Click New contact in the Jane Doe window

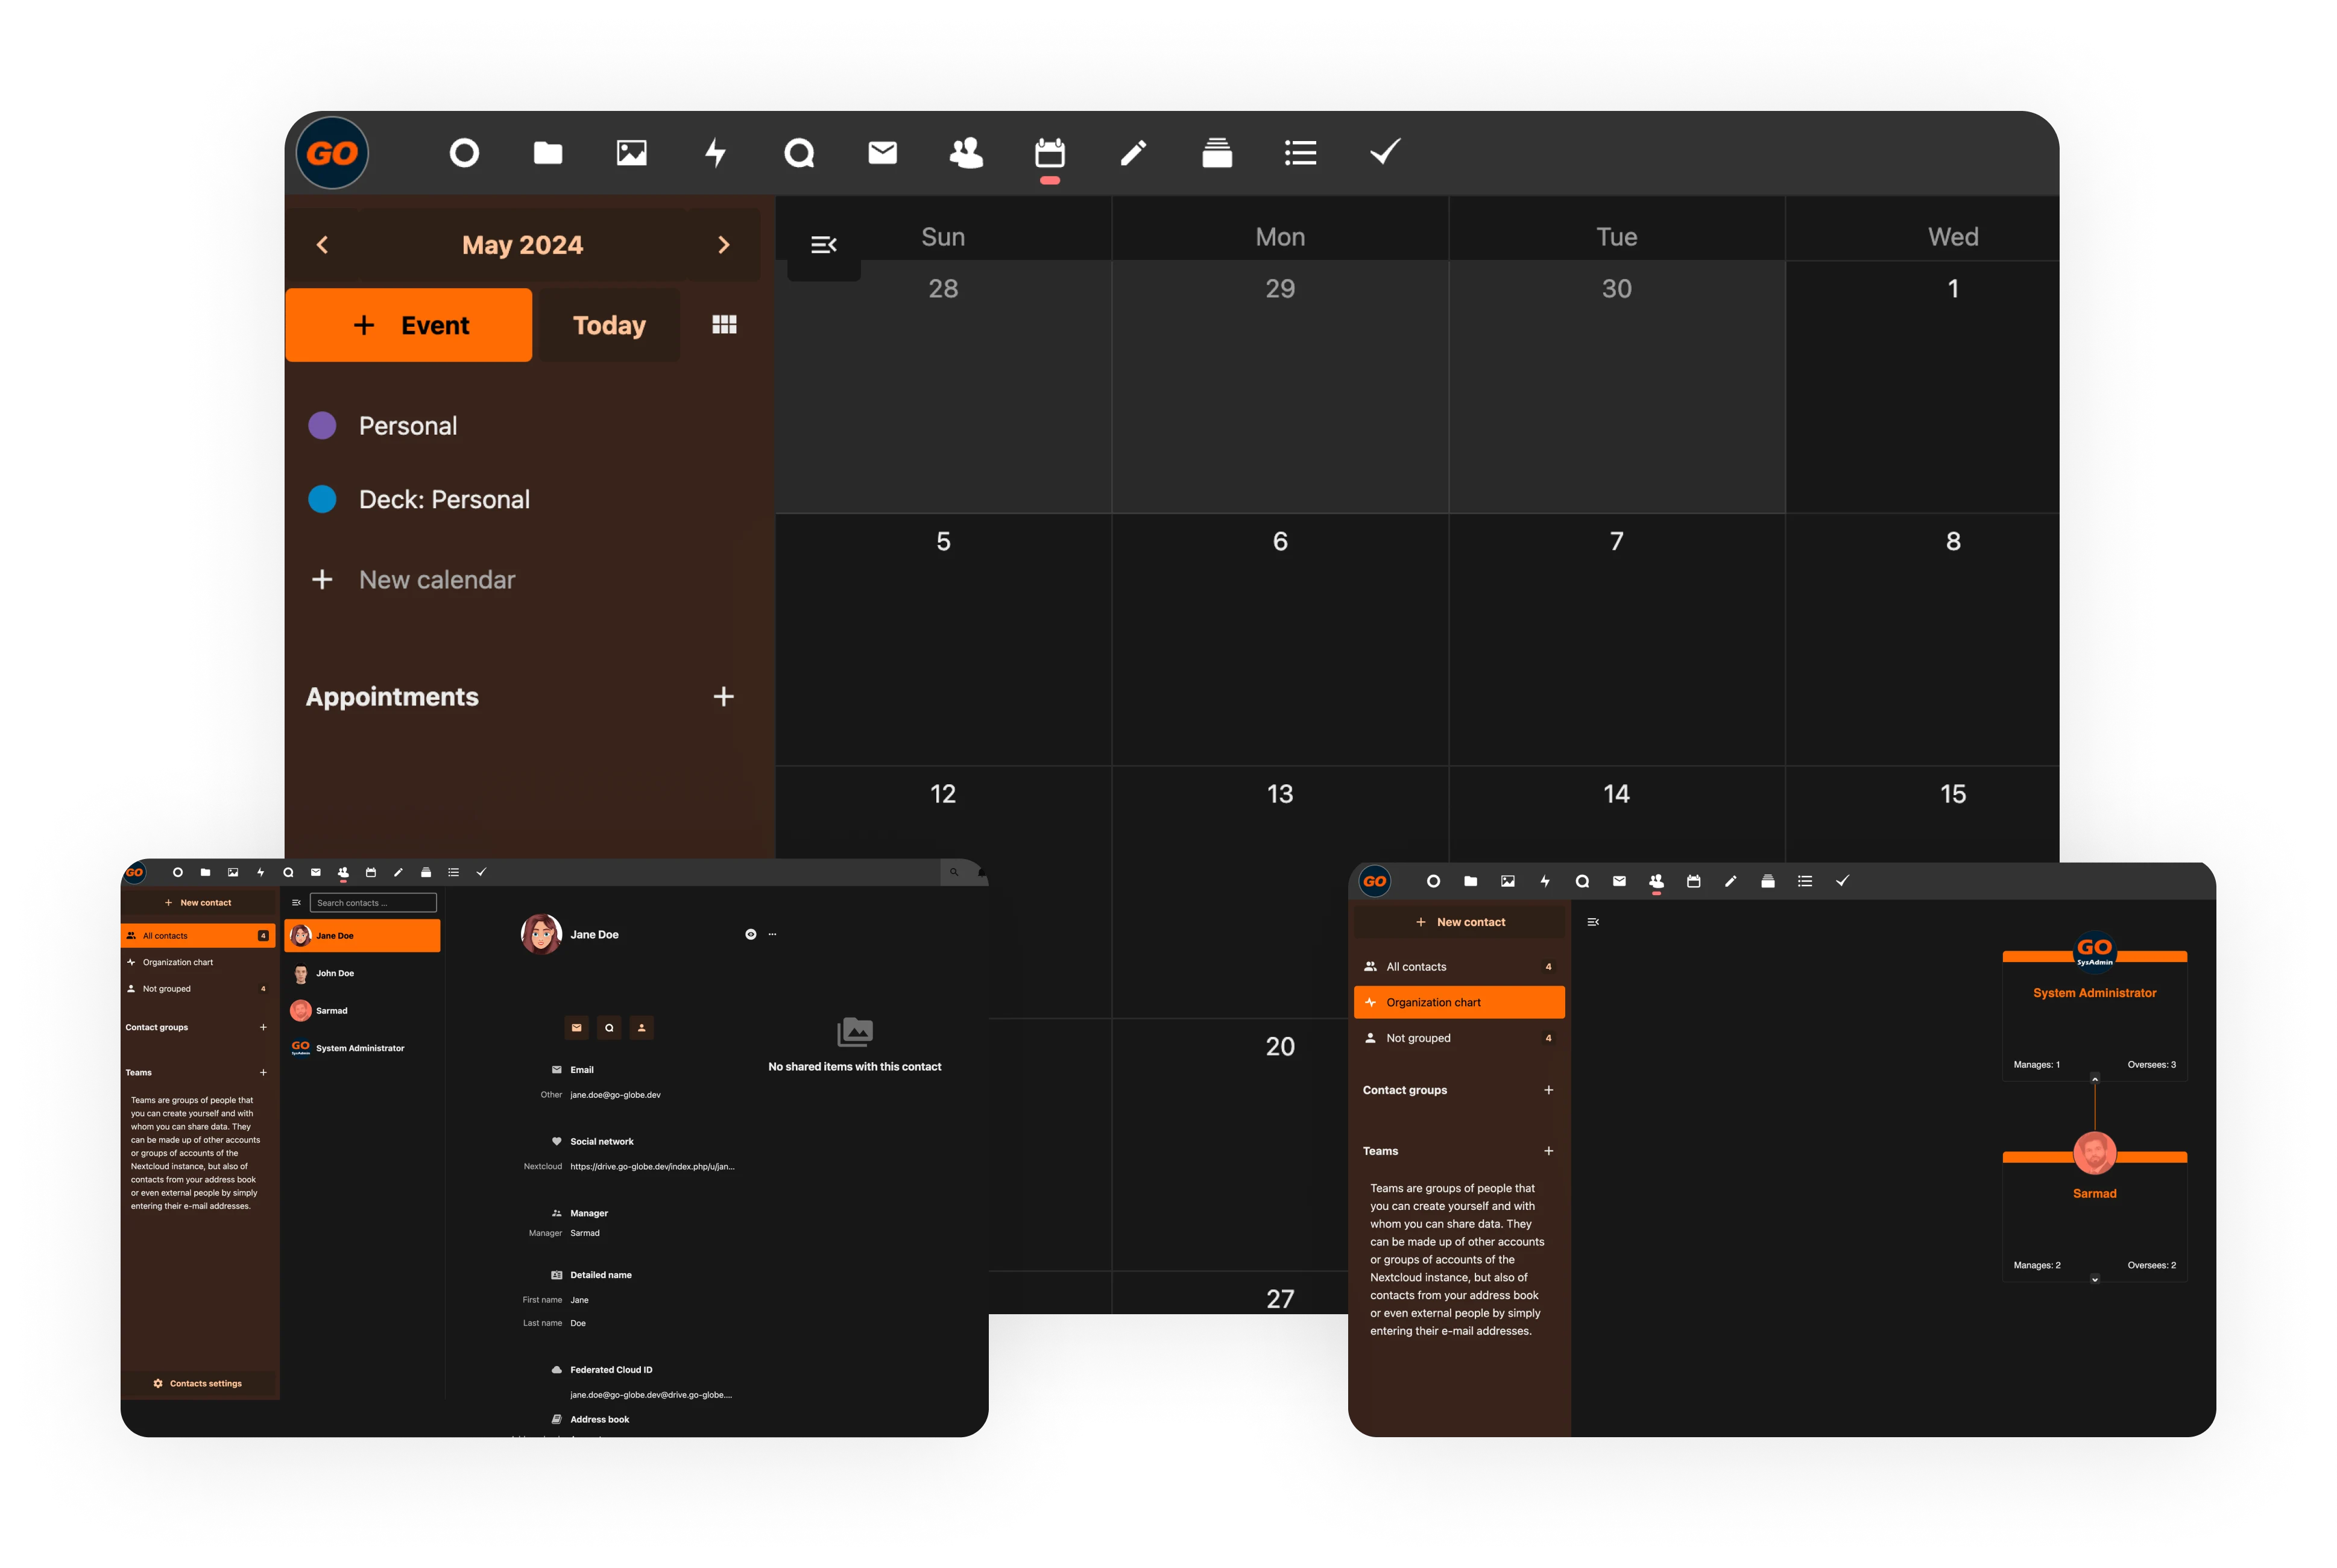point(198,903)
